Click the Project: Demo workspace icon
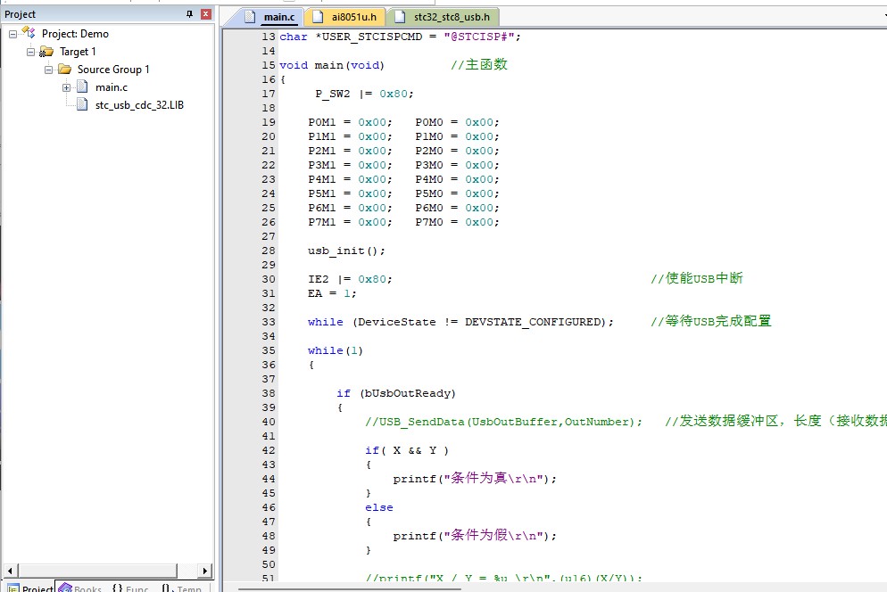The image size is (887, 592). coord(29,33)
